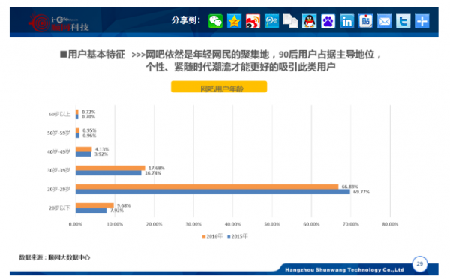The width and height of the screenshot is (450, 279).
Task: Click the Baidu Tieba share icon
Action: click(366, 21)
